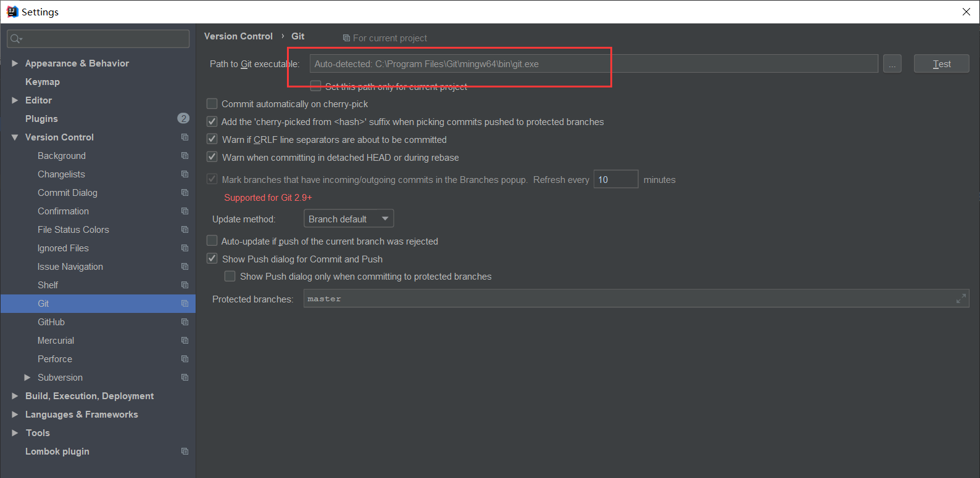
Task: Click the 'For current project' header icon
Action: (x=346, y=38)
